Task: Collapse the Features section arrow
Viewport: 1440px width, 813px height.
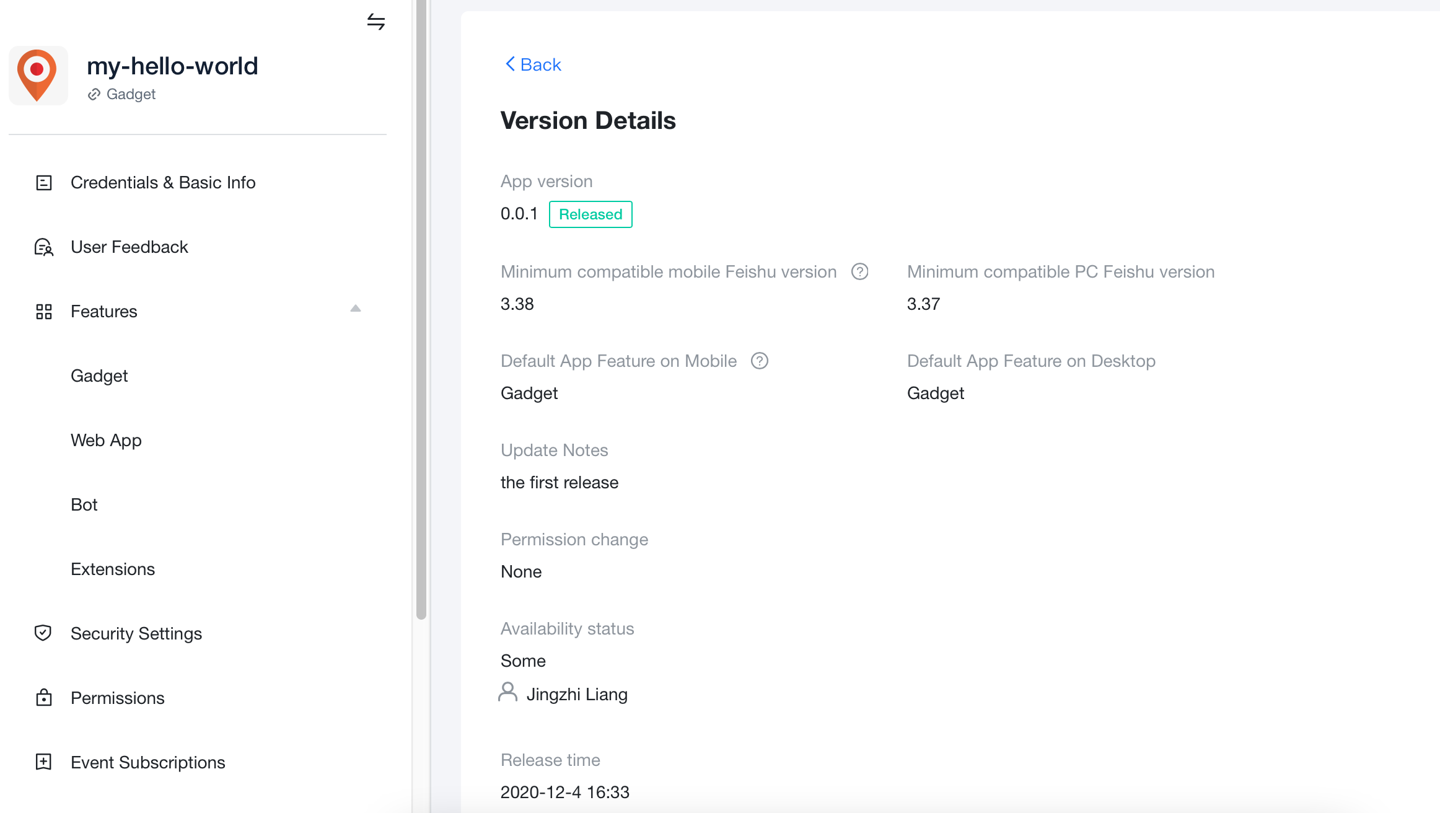Action: pos(355,309)
